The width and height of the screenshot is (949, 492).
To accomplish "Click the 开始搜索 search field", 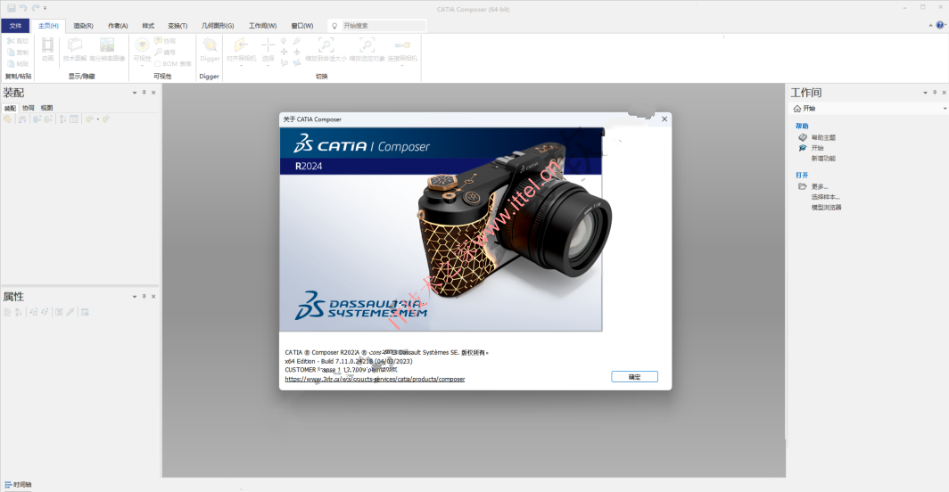I will click(384, 26).
